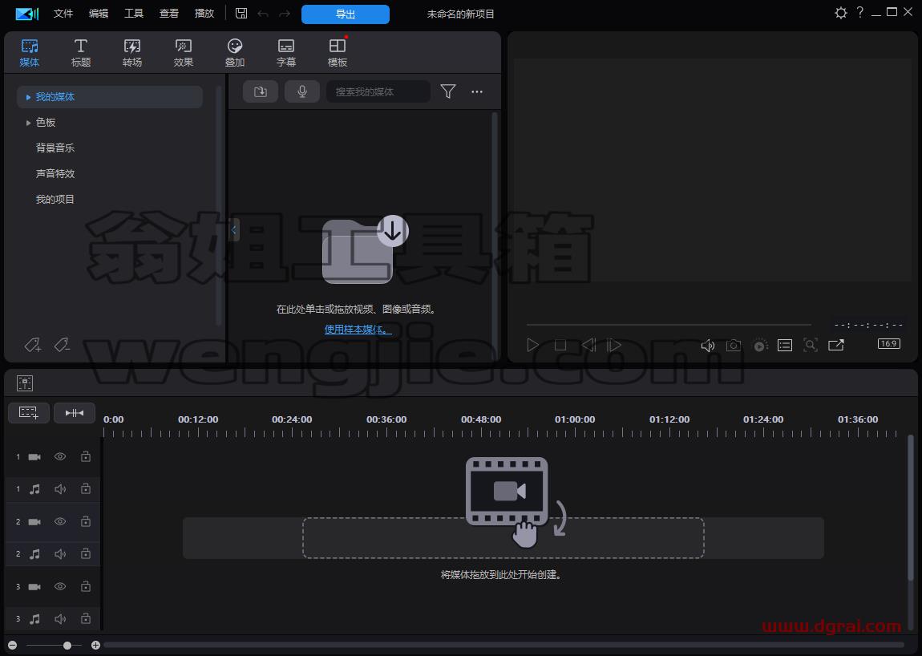
Task: Open the 媒体 media room
Action: [x=30, y=53]
